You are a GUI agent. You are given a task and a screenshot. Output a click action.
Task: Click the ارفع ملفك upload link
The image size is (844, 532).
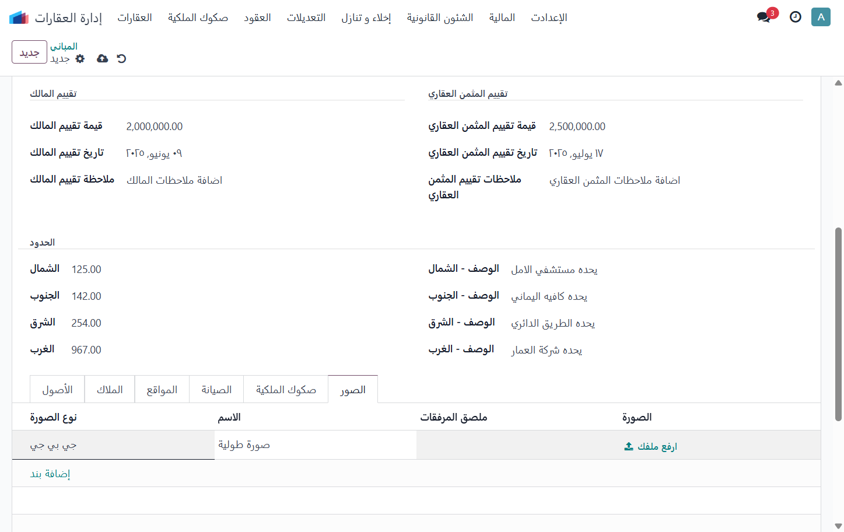click(657, 446)
